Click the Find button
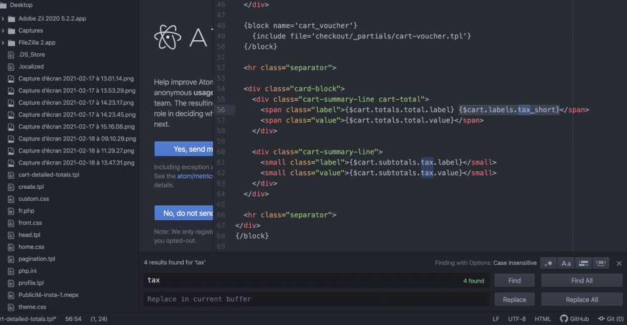 point(514,280)
